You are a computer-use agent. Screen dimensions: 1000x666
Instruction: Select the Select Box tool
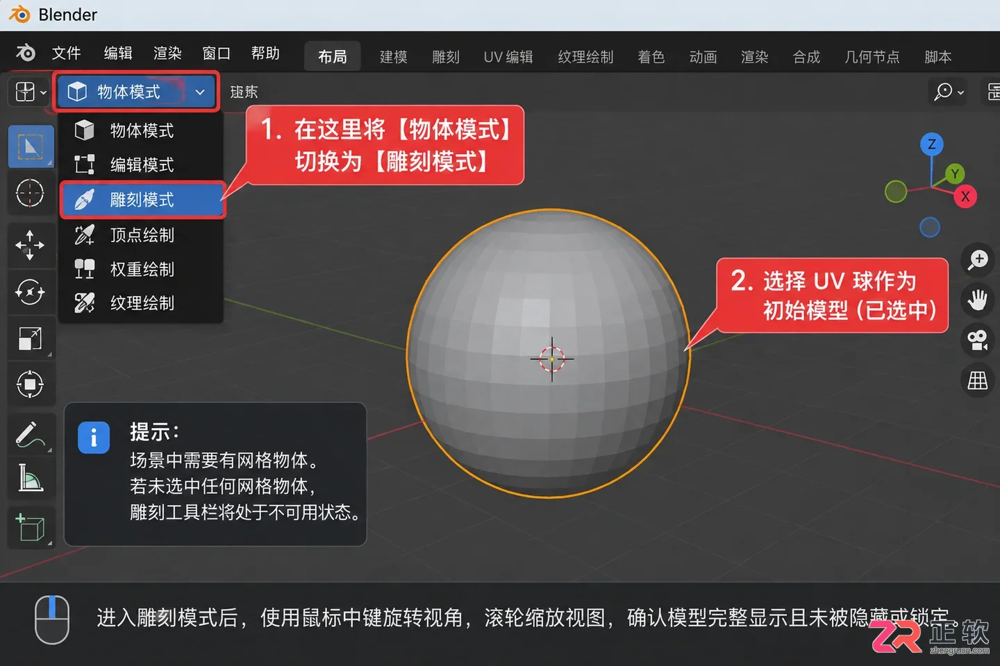[31, 146]
